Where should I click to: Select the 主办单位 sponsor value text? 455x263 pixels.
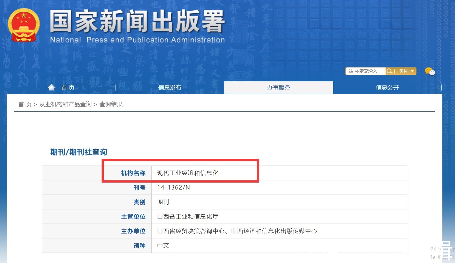pos(237,231)
